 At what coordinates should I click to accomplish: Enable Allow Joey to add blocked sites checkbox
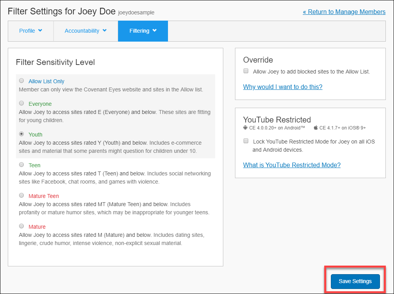tap(246, 71)
